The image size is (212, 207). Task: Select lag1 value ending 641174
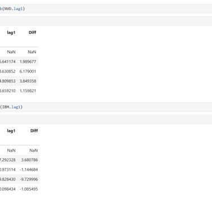[8, 62]
